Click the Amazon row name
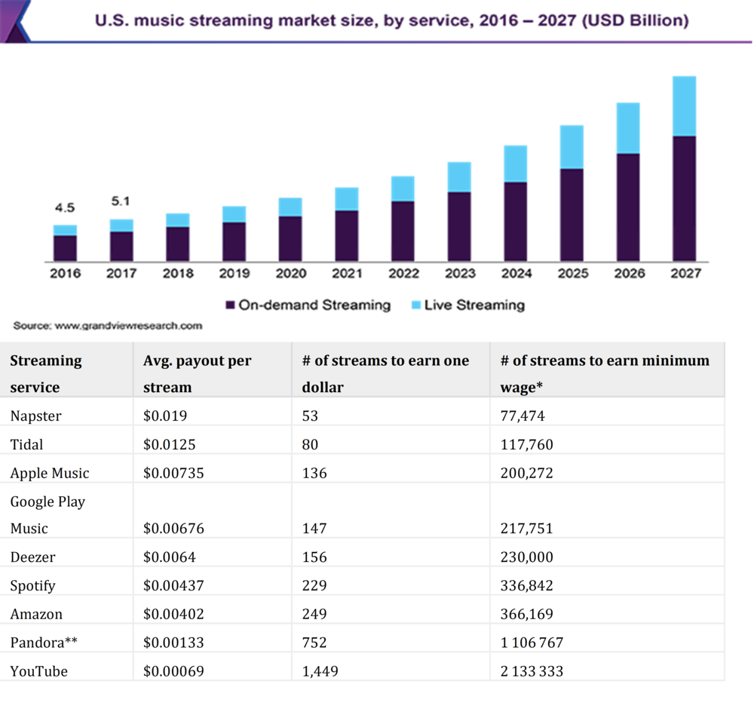The height and width of the screenshot is (721, 754). coord(36,614)
